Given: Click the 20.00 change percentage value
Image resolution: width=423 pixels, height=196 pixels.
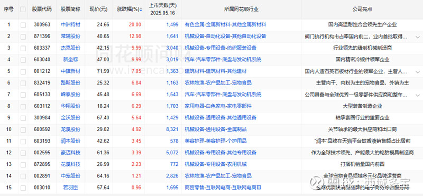Looking at the screenshot, I should [x=135, y=24].
